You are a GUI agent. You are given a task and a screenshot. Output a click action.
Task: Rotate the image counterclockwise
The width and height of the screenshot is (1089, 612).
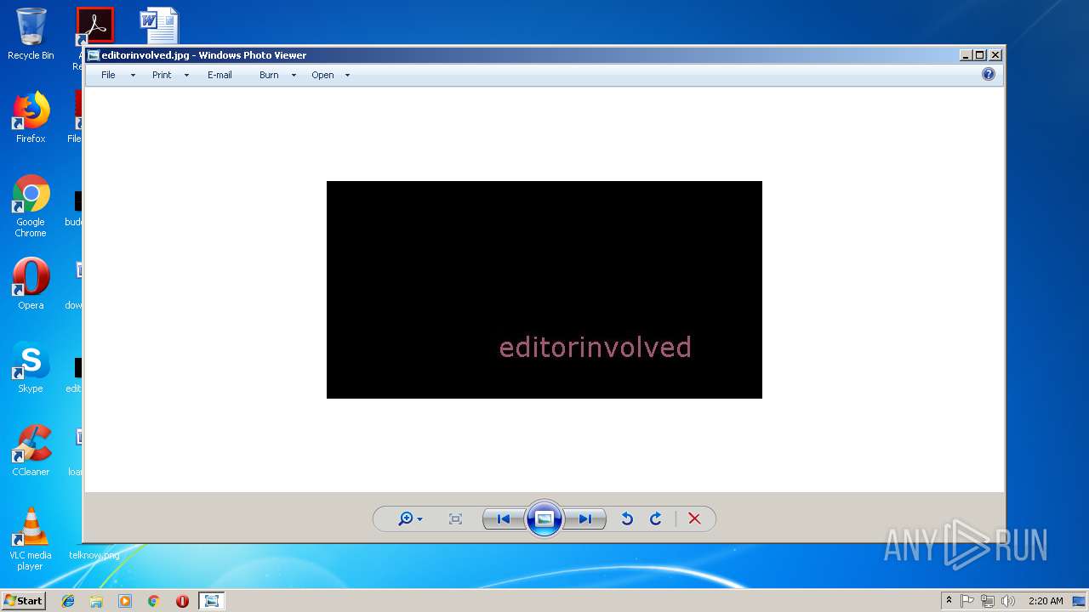[627, 518]
